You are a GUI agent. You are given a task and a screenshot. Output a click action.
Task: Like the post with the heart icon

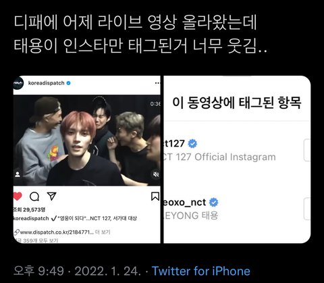click(18, 197)
